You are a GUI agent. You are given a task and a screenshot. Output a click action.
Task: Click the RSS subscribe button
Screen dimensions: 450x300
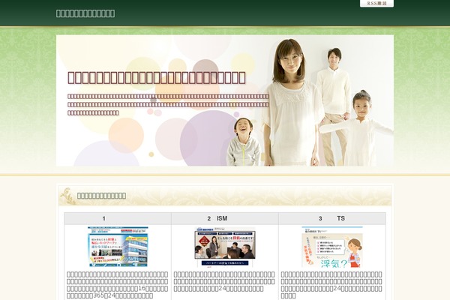376,3
